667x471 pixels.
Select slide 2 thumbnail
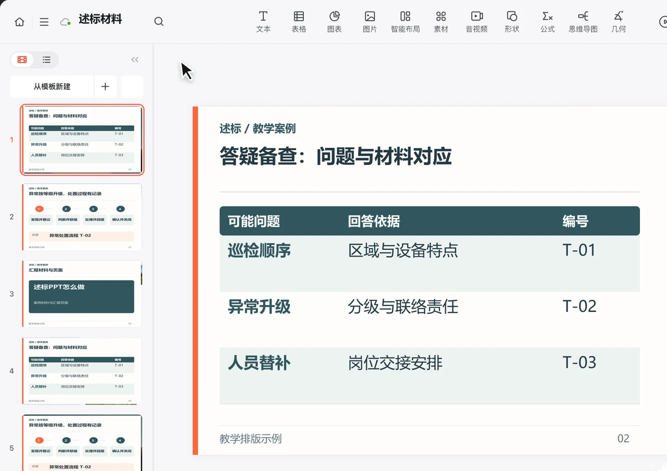(82, 217)
